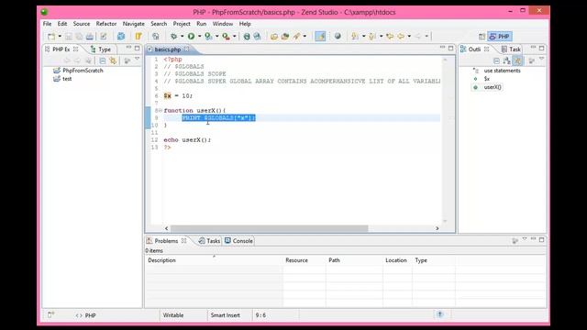Open the New file dropdown arrow
The width and height of the screenshot is (587, 330).
point(60,37)
